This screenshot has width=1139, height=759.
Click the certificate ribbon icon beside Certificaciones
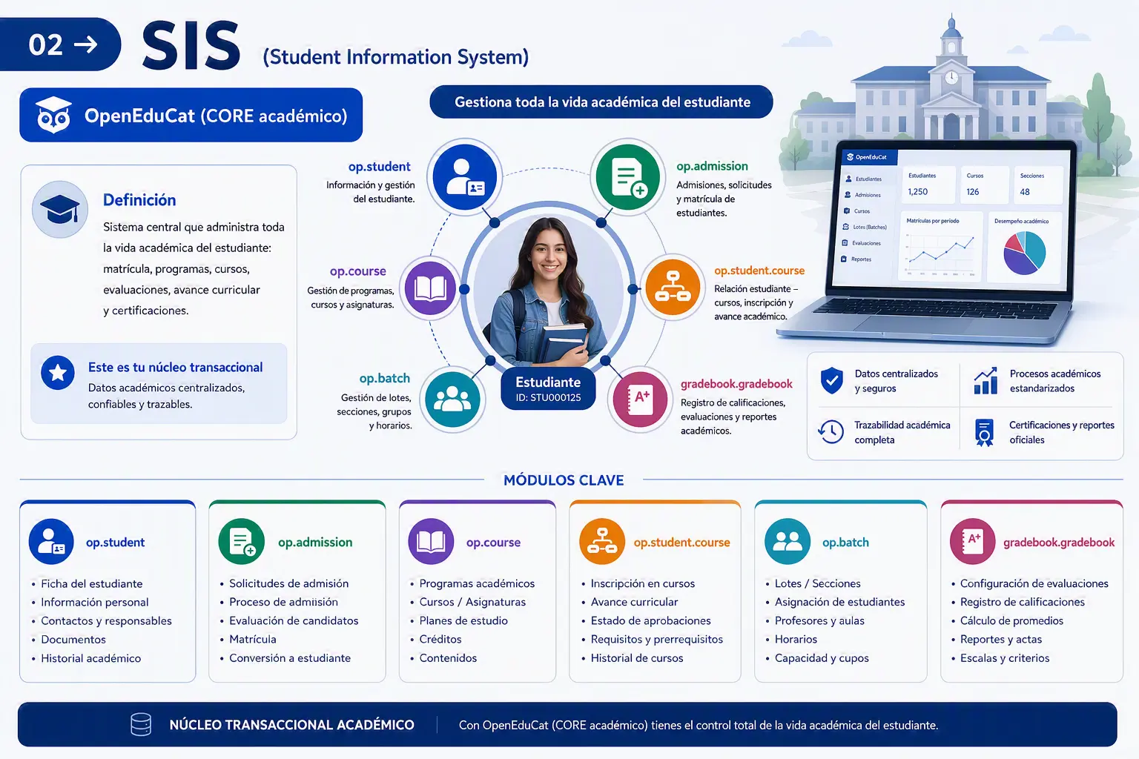(984, 432)
